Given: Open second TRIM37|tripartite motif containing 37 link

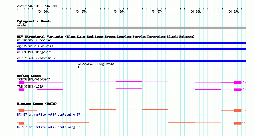Looking at the screenshot, I should click(49, 127).
